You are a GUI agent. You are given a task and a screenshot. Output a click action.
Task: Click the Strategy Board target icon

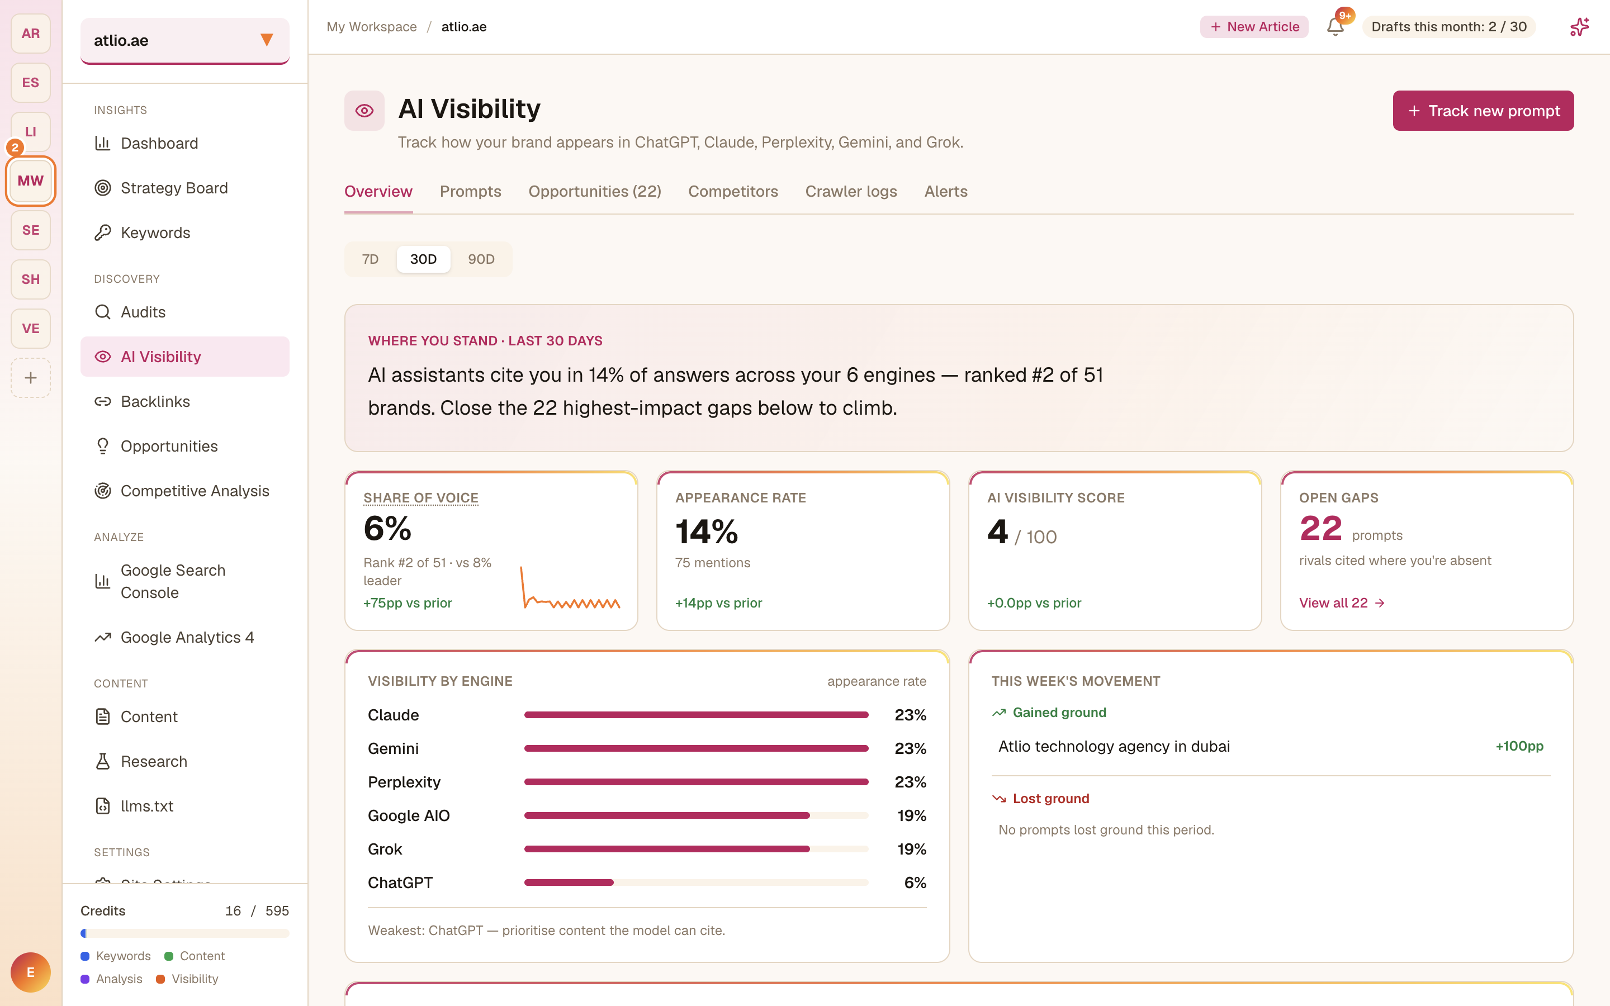102,188
